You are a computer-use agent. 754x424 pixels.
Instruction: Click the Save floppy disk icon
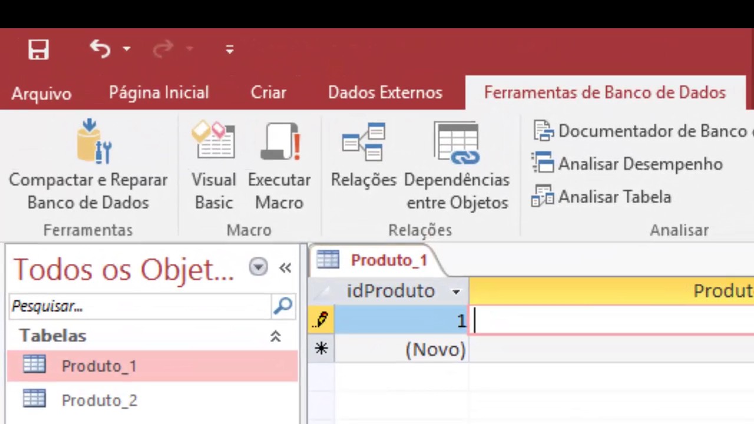click(38, 49)
